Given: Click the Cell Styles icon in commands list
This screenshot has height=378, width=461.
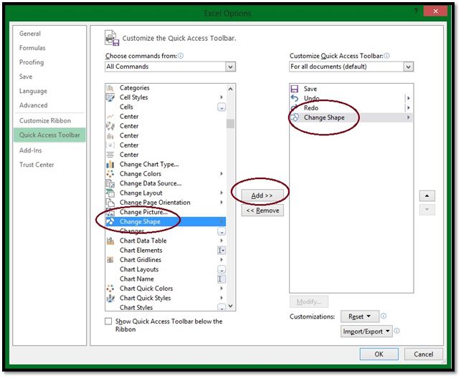Looking at the screenshot, I should click(110, 97).
